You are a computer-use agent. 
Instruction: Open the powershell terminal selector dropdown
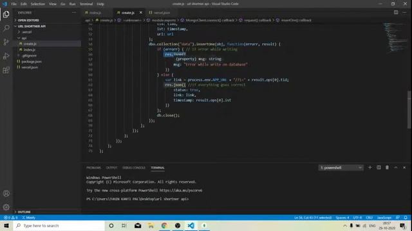(x=341, y=167)
